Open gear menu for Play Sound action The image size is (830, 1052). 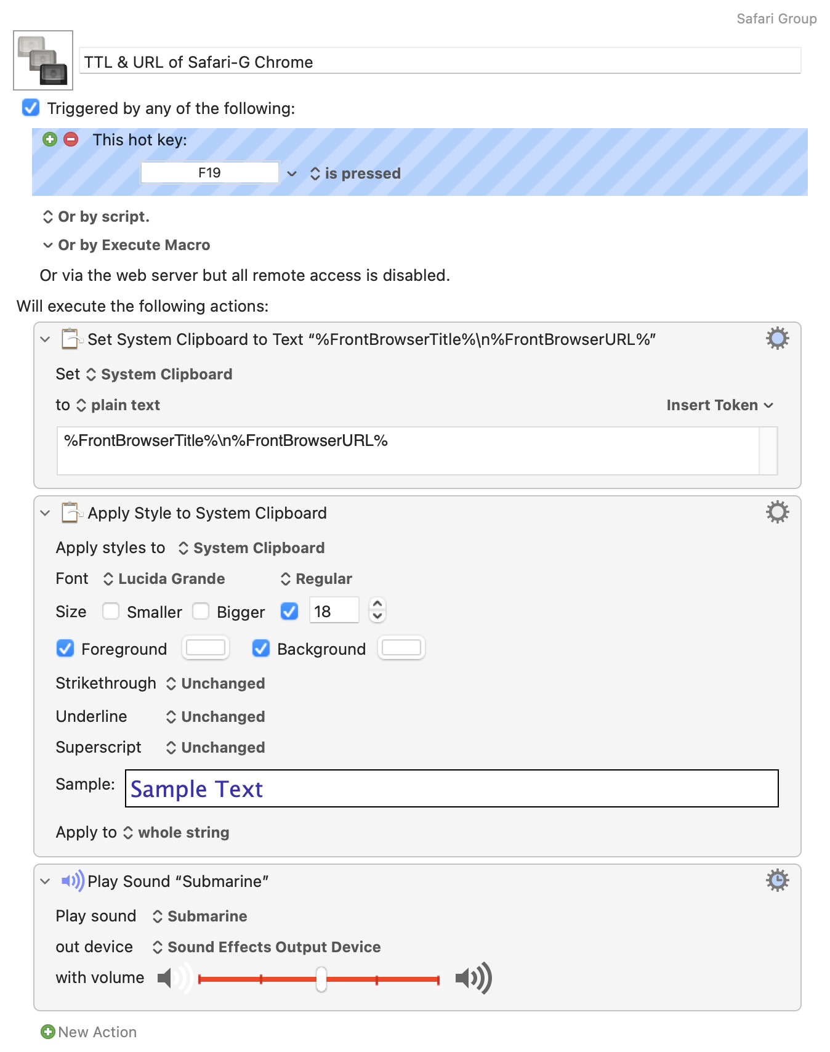(777, 881)
